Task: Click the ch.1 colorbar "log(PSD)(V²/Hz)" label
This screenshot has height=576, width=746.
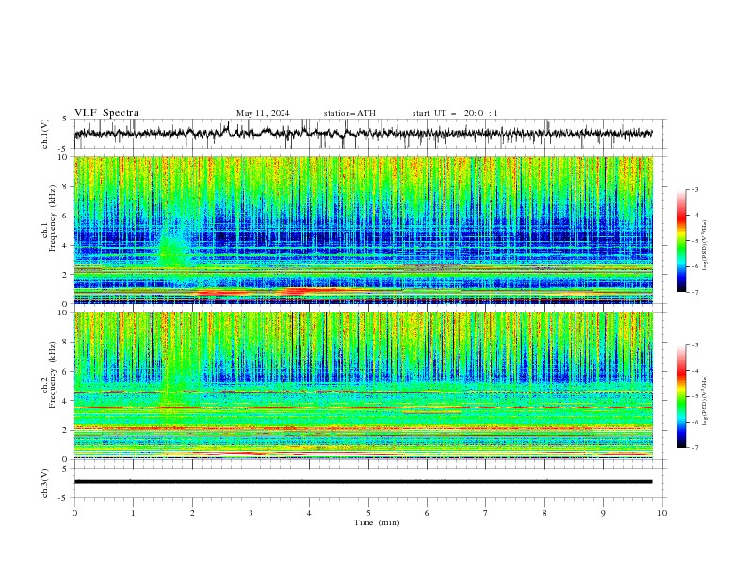Action: (705, 246)
